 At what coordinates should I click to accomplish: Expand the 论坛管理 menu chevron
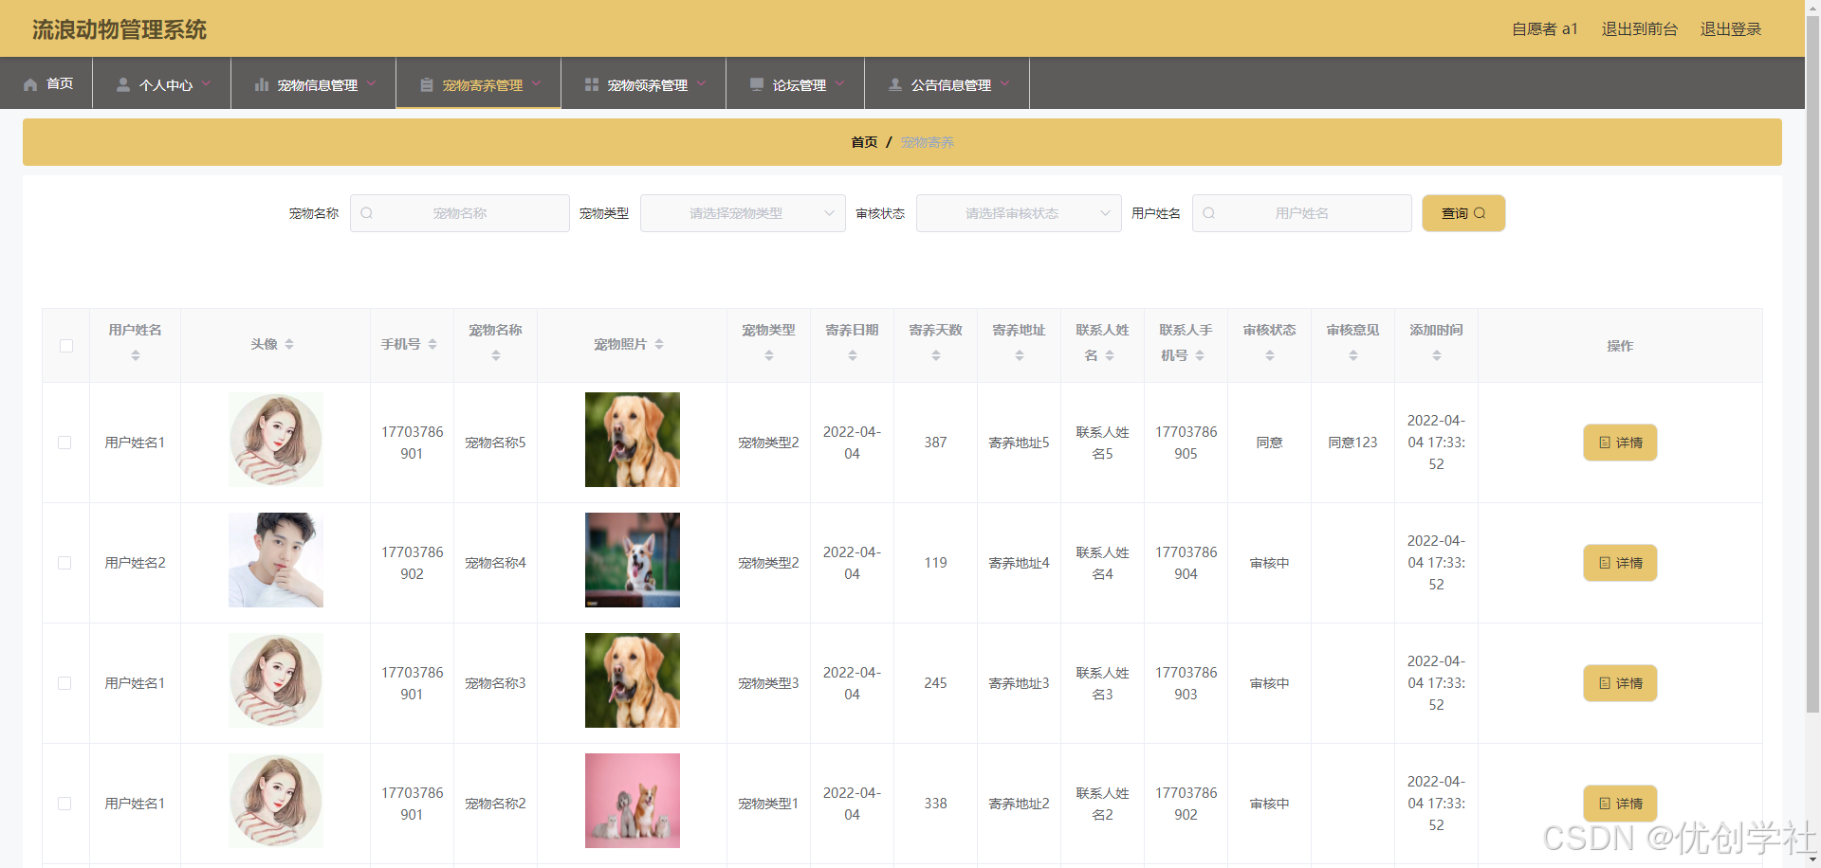pyautogui.click(x=839, y=83)
